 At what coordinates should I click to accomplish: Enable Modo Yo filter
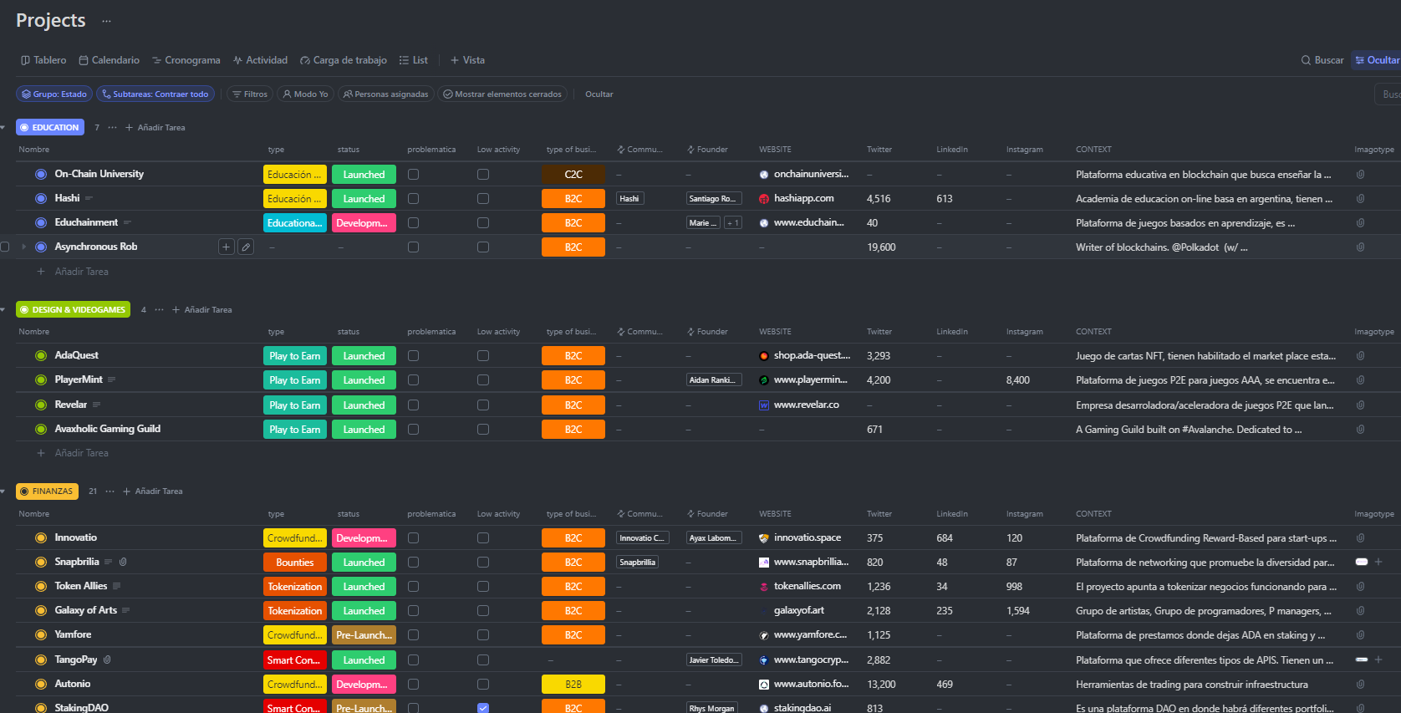[x=305, y=94]
